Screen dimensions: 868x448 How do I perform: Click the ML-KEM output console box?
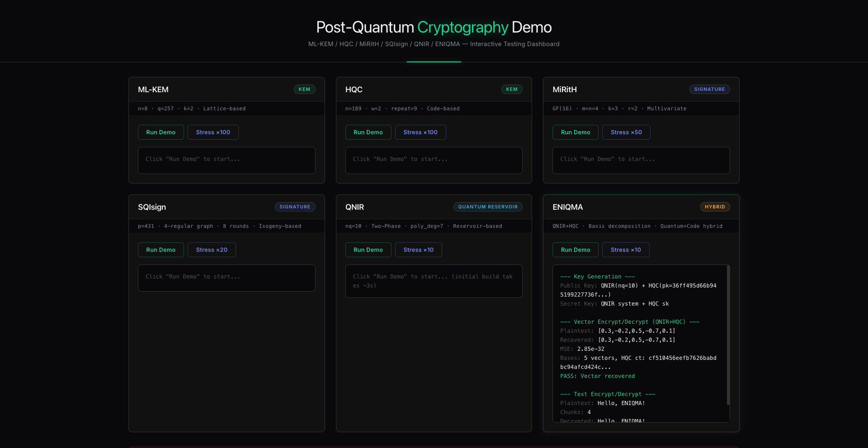pos(226,160)
